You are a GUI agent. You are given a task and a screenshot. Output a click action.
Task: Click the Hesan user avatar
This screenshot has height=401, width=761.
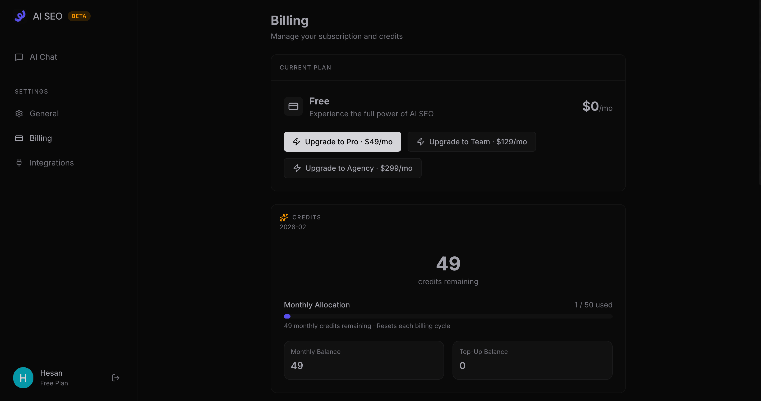point(23,377)
